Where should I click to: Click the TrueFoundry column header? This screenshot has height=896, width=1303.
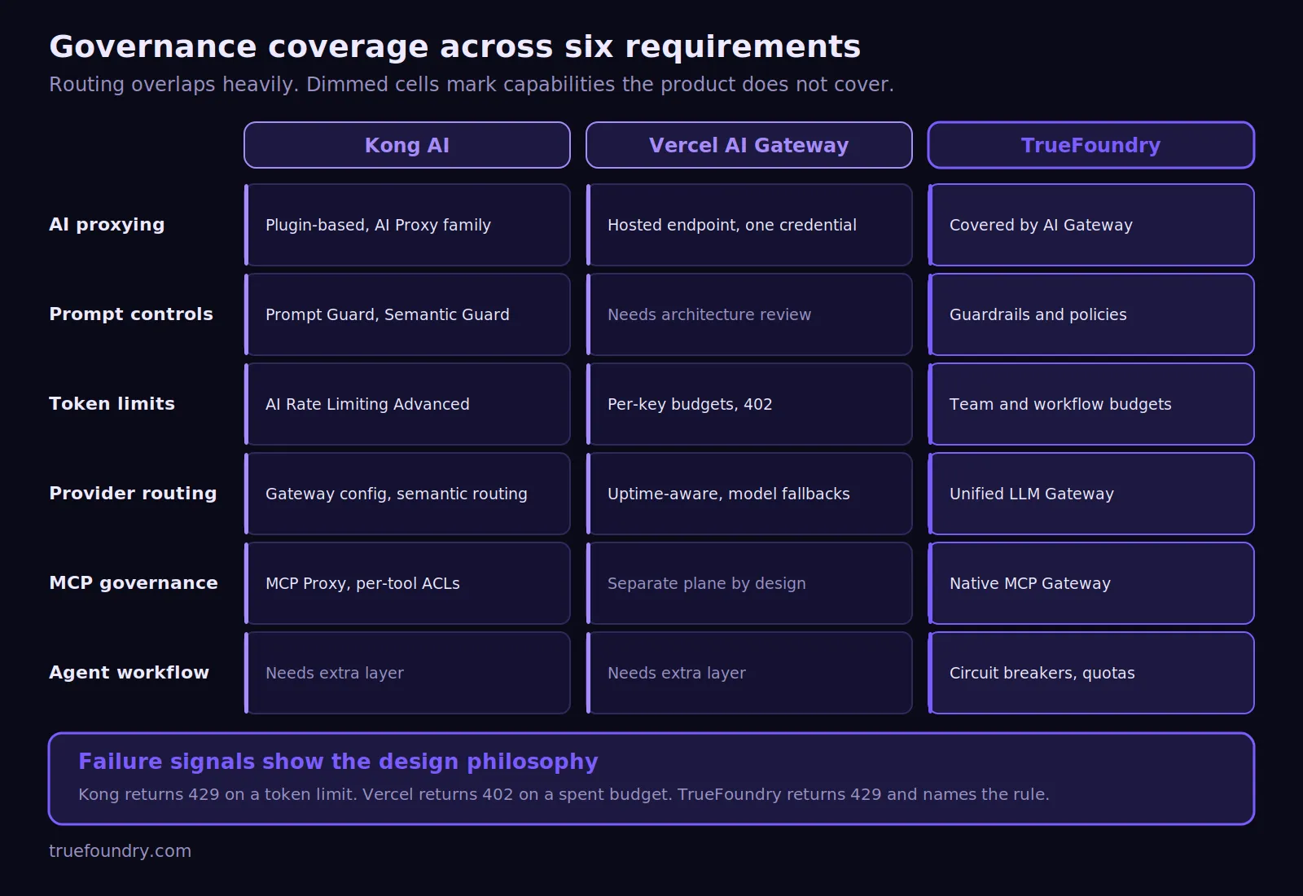click(x=1091, y=145)
